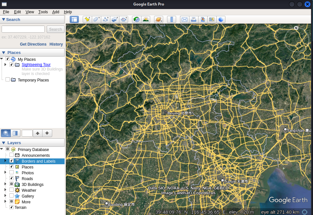Click the Print icon in toolbar
Viewport: 313px width, 215px height.
194,19
